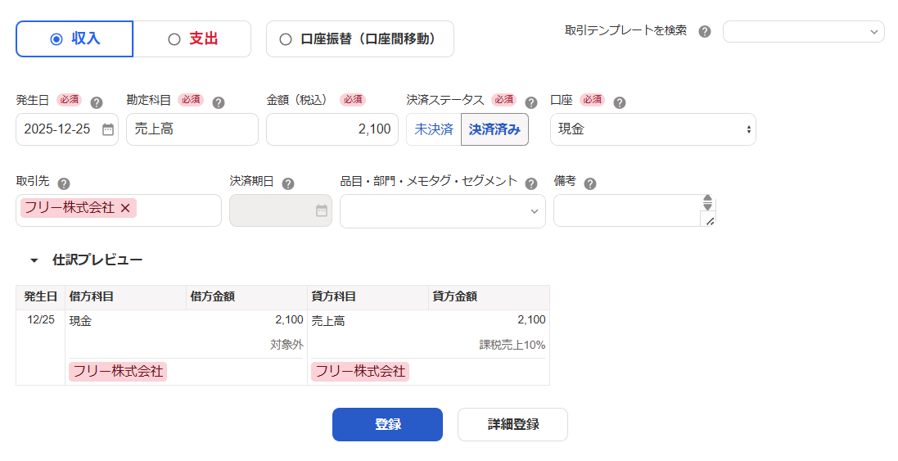
Task: Select the 収入 radio option
Action: 74,39
